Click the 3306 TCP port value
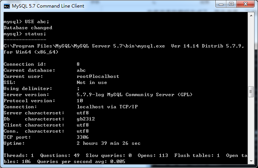The image size is (258, 168). [83, 137]
